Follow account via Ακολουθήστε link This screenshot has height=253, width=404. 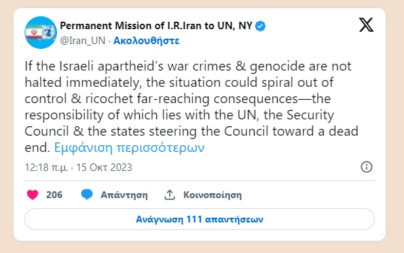click(147, 41)
